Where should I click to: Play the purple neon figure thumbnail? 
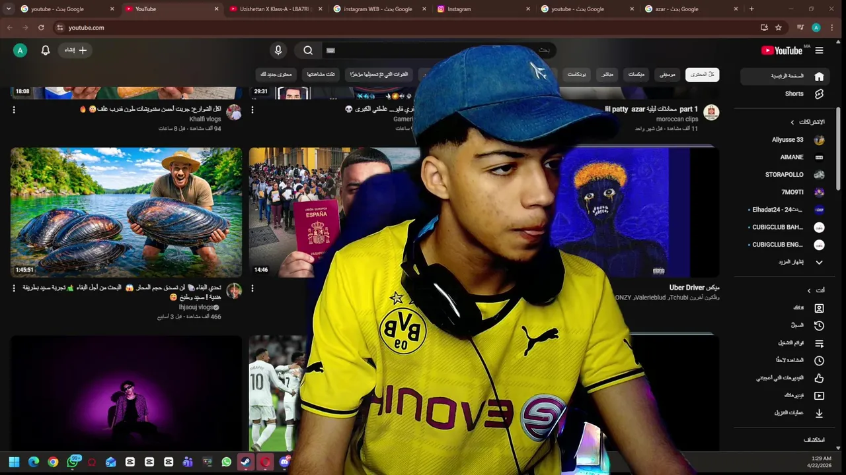tap(126, 393)
